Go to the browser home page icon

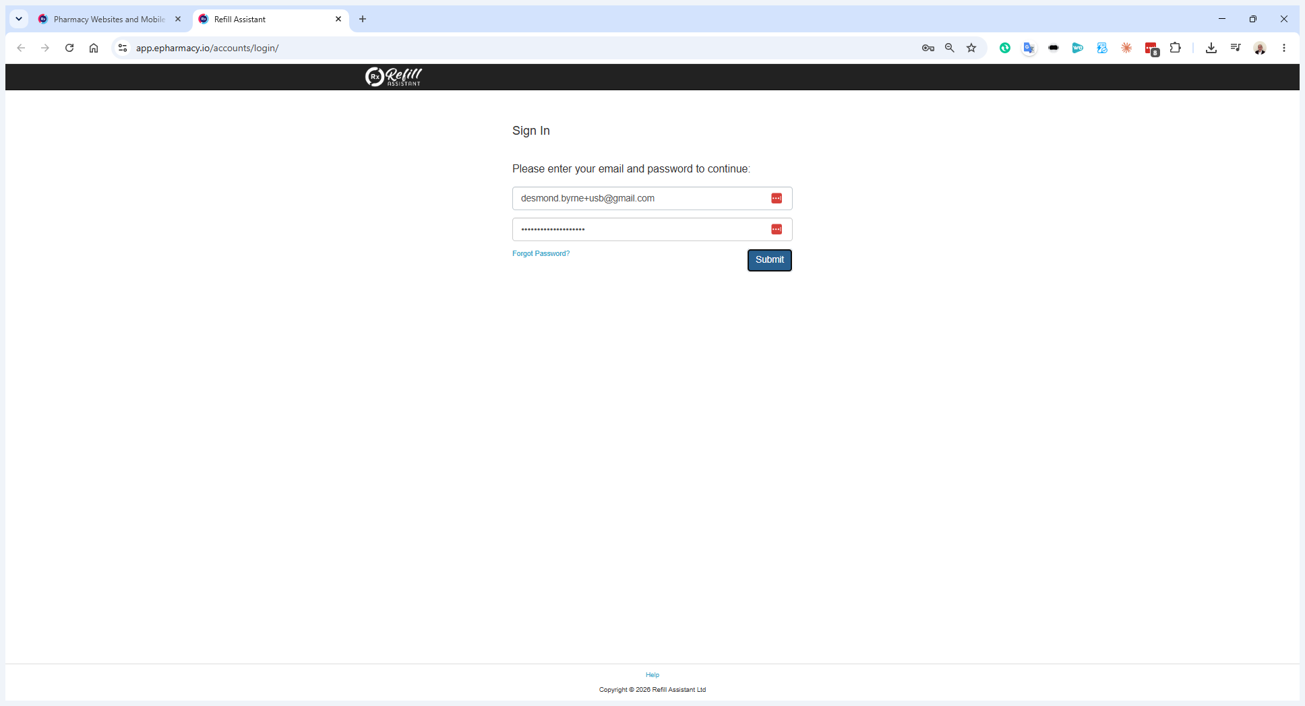[x=94, y=48]
